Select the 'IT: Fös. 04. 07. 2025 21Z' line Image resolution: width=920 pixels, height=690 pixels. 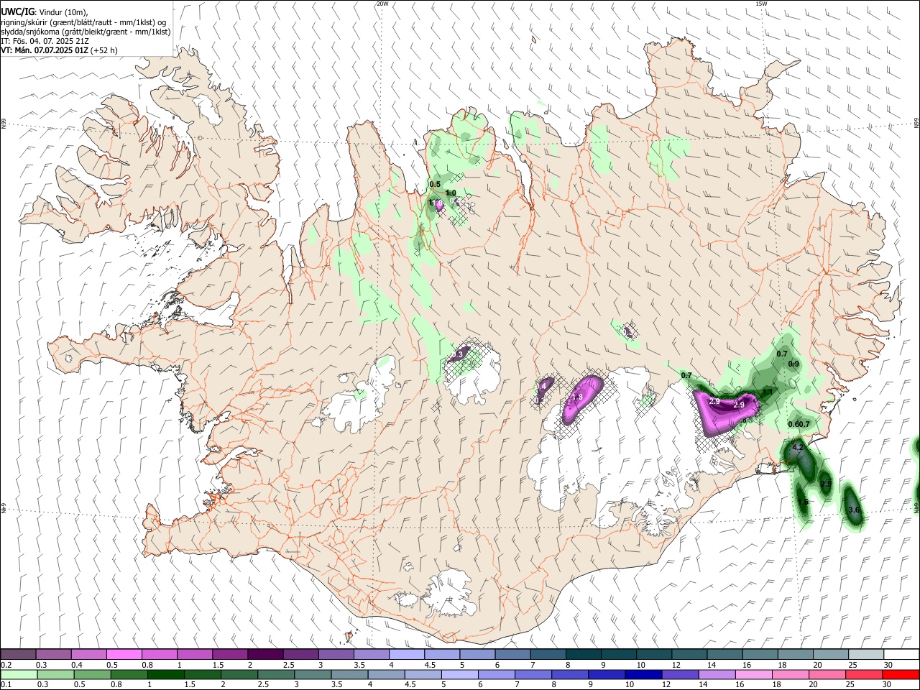(x=45, y=41)
